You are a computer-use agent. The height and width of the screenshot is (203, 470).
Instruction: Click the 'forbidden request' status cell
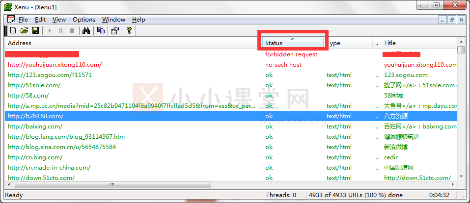pos(291,54)
